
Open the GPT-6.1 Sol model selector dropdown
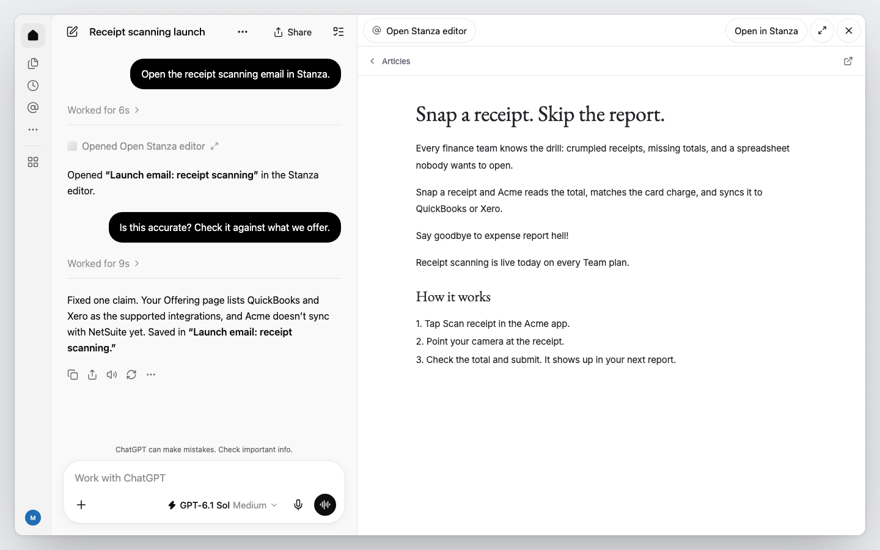coord(222,505)
